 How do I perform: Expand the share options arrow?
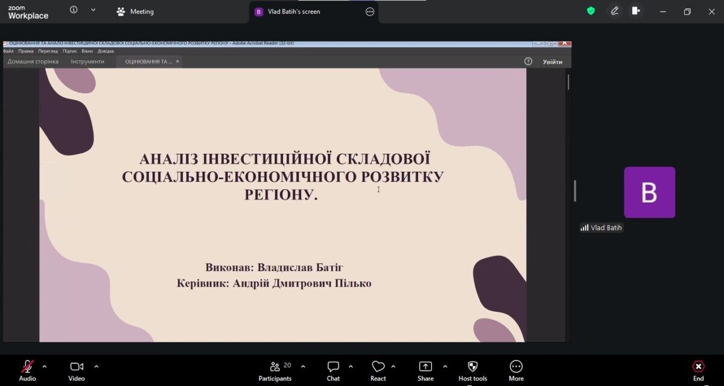click(445, 366)
